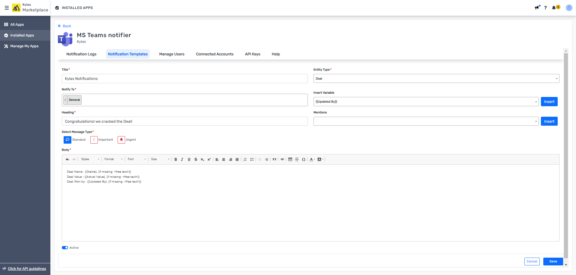The width and height of the screenshot is (576, 275).
Task: Toggle underline formatting
Action: [189, 159]
